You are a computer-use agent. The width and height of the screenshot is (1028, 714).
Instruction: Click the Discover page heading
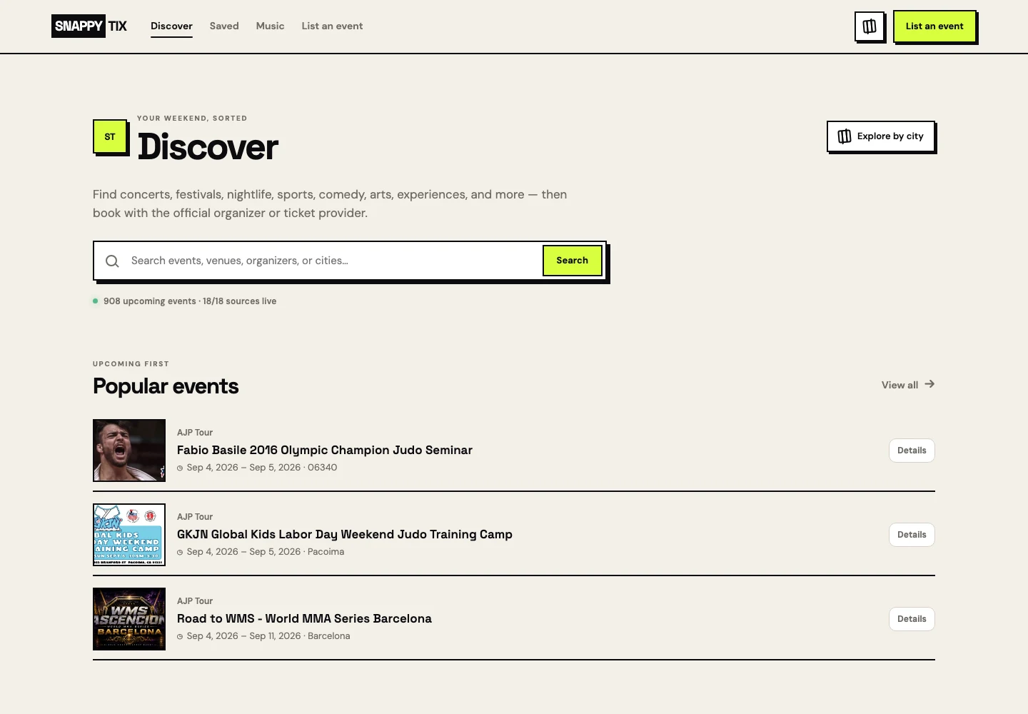(x=208, y=147)
